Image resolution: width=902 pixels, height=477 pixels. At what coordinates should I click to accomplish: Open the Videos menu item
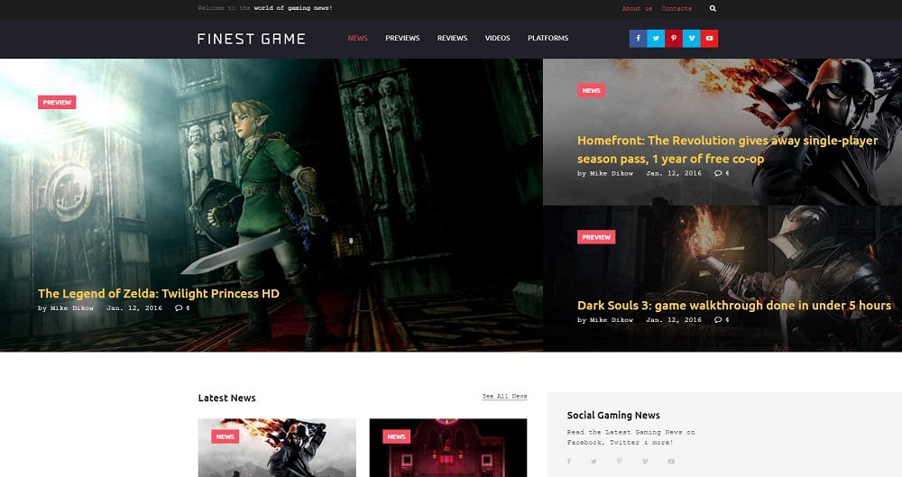(x=497, y=38)
